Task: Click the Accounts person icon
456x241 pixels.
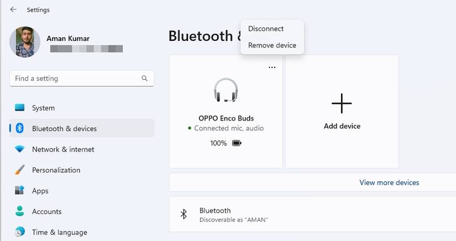Action: [x=20, y=211]
